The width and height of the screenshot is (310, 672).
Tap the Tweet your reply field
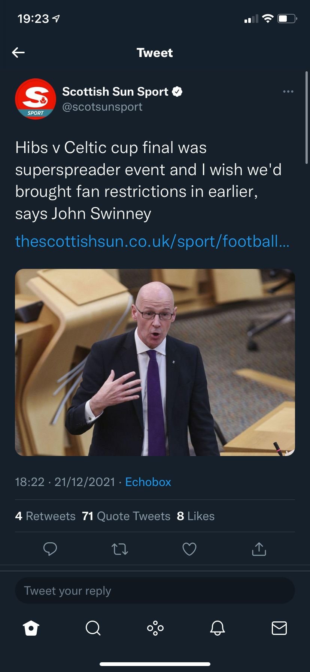(x=155, y=591)
